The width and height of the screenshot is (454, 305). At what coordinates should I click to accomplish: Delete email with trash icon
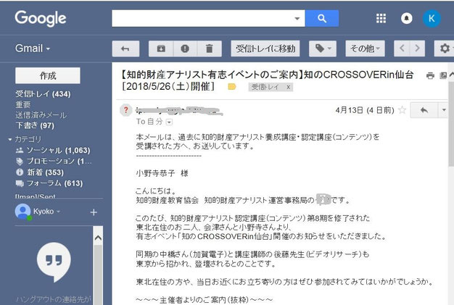pyautogui.click(x=210, y=49)
